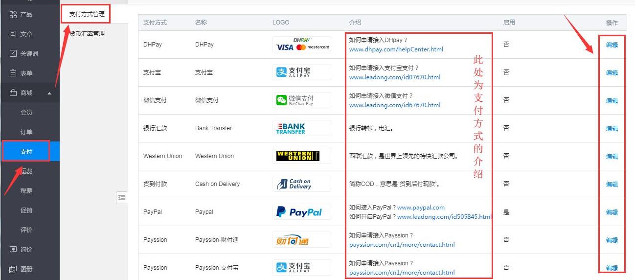Click the 表单 (Forms) sidebar icon
Screen dimensions: 635x280
[x=13, y=73]
